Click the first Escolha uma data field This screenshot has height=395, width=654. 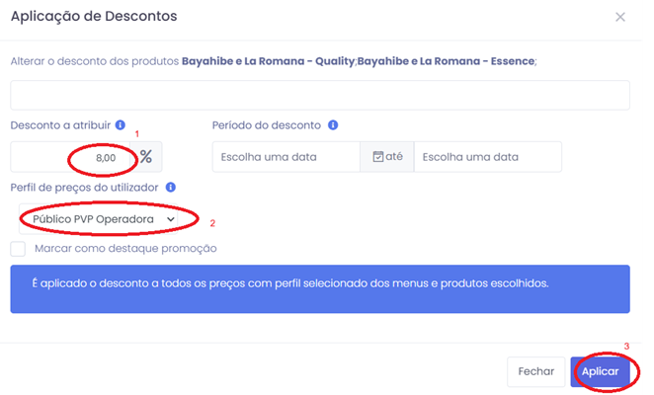point(286,157)
